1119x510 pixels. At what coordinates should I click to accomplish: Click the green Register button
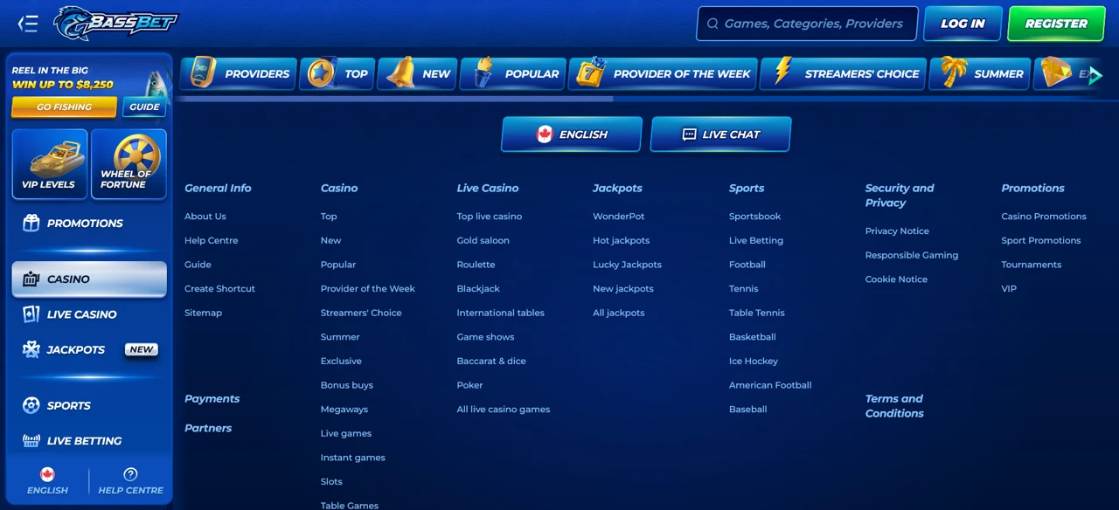(1056, 24)
